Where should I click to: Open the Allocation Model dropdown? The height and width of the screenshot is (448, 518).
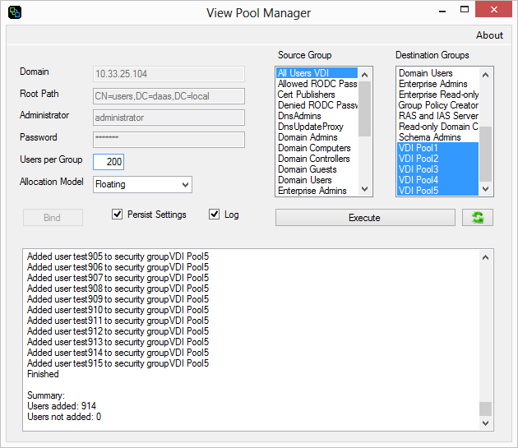[x=142, y=184]
